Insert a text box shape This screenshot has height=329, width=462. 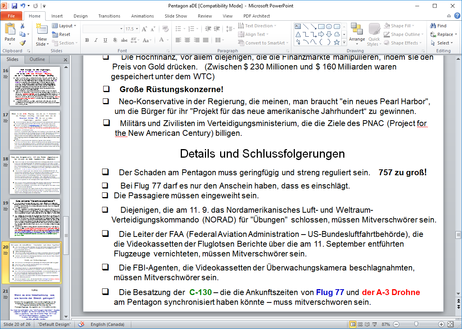coord(298,26)
